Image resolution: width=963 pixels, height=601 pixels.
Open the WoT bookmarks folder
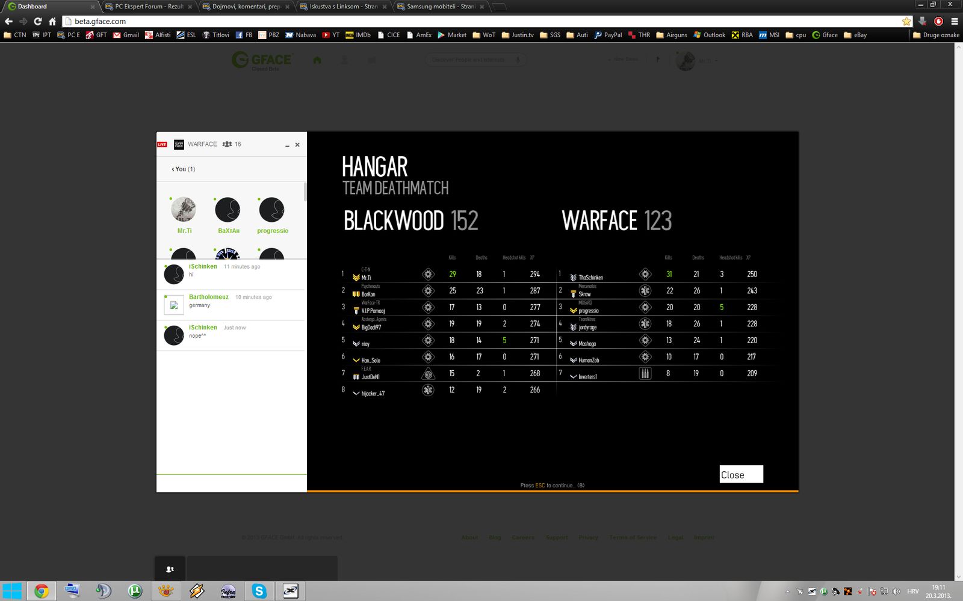tap(484, 35)
